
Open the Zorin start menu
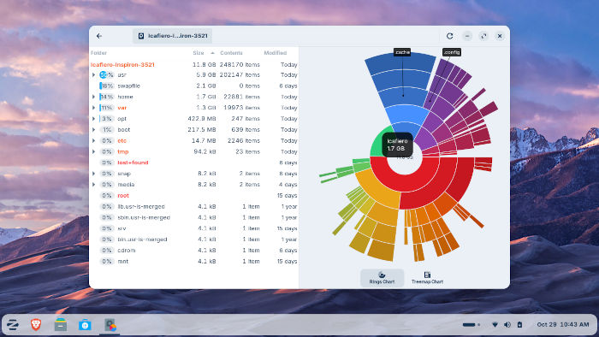pyautogui.click(x=13, y=325)
